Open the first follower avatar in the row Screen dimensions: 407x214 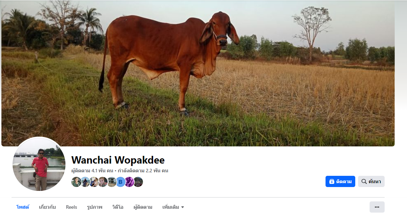tap(76, 182)
